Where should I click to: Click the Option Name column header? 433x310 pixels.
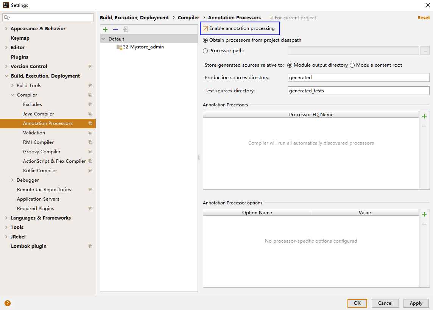click(x=257, y=213)
